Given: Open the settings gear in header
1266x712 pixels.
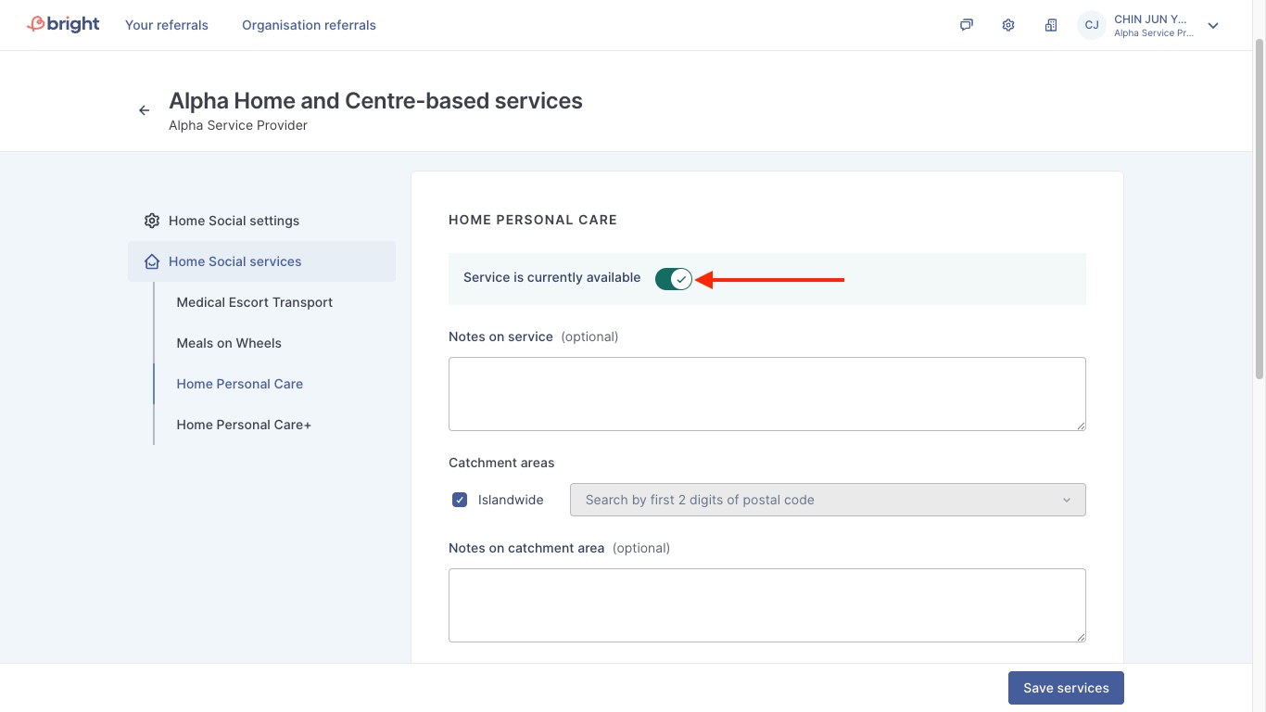Looking at the screenshot, I should pyautogui.click(x=1008, y=25).
